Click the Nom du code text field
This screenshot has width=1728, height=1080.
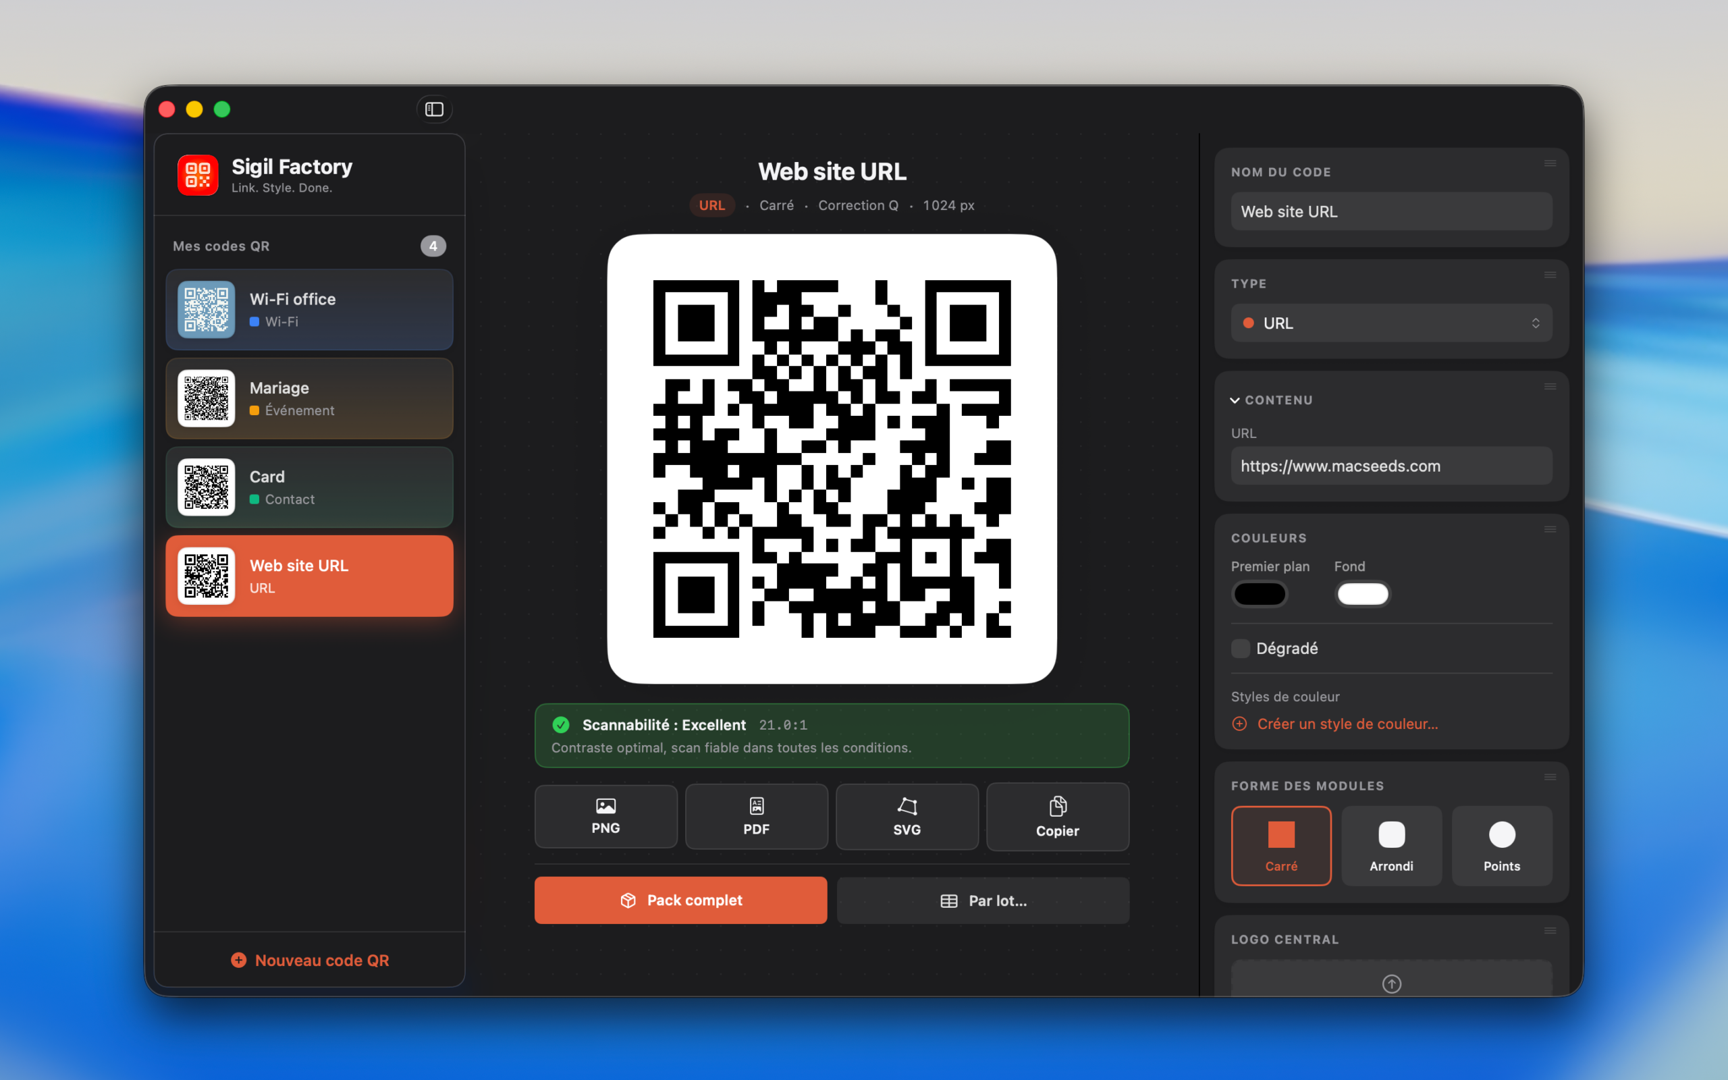(1391, 211)
